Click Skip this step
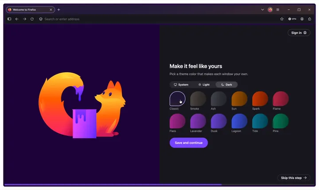The height and width of the screenshot is (190, 319). (294, 178)
